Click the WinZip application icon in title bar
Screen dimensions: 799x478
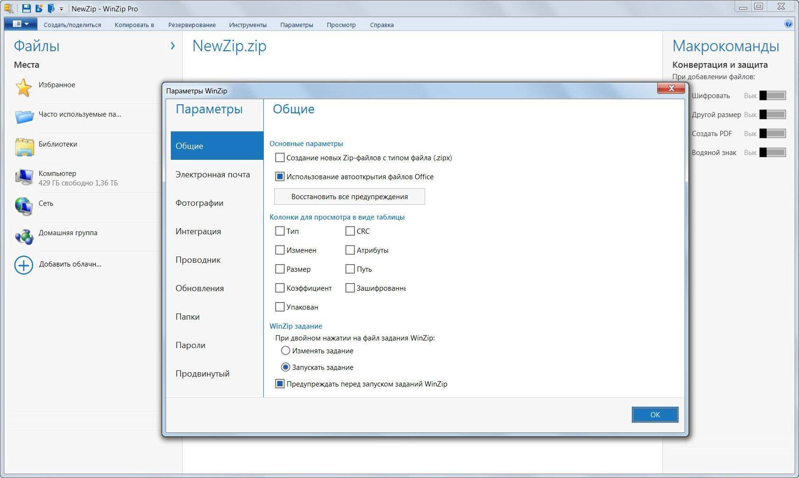9,8
